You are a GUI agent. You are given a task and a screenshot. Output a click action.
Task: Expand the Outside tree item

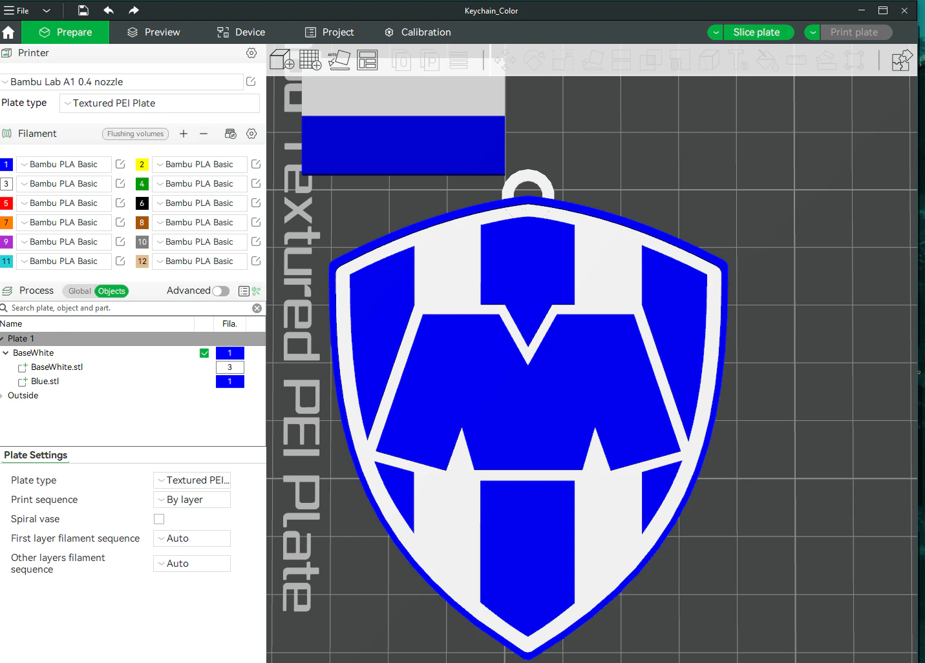click(x=2, y=396)
